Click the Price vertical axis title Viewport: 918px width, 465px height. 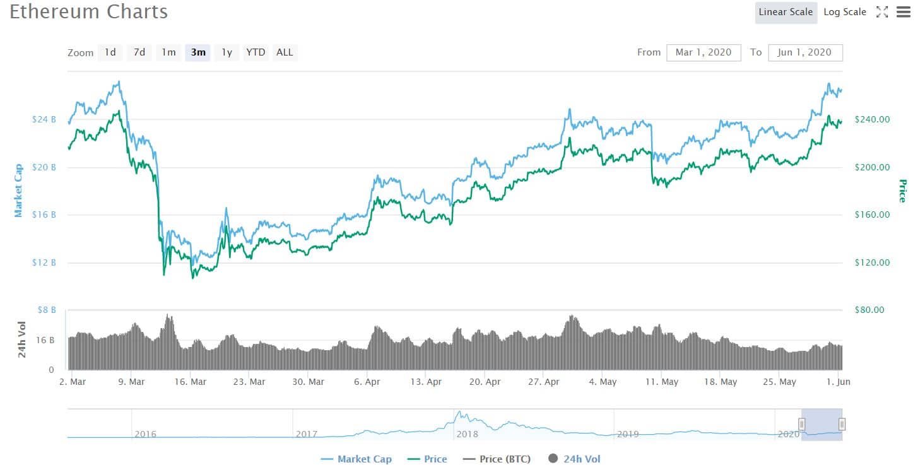point(902,191)
